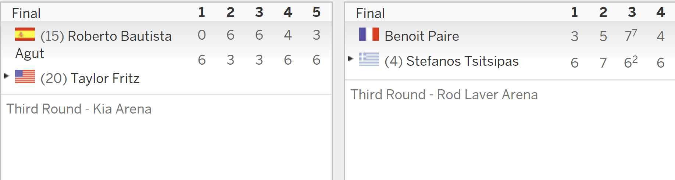Image resolution: width=675 pixels, height=180 pixels.
Task: Click the France flag next to Benoit Paire
Action: (x=369, y=34)
